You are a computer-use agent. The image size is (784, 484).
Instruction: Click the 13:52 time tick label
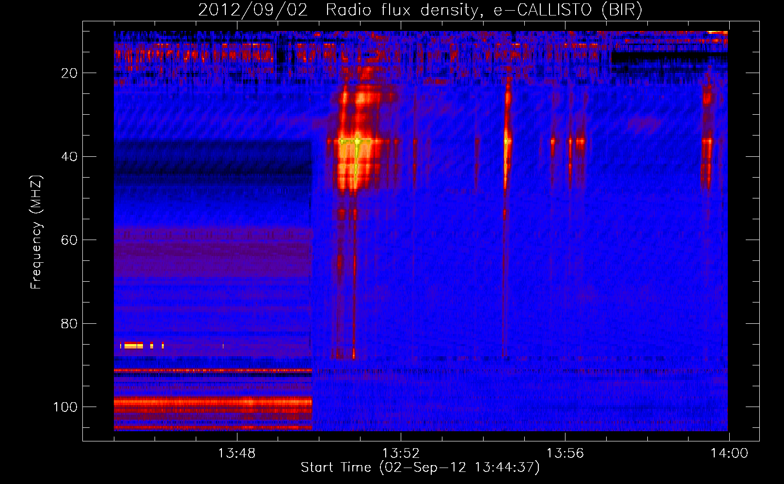tap(401, 454)
